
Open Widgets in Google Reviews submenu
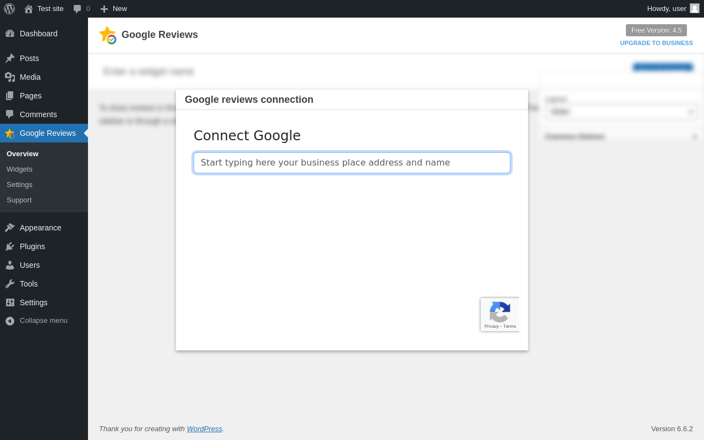[x=19, y=169]
